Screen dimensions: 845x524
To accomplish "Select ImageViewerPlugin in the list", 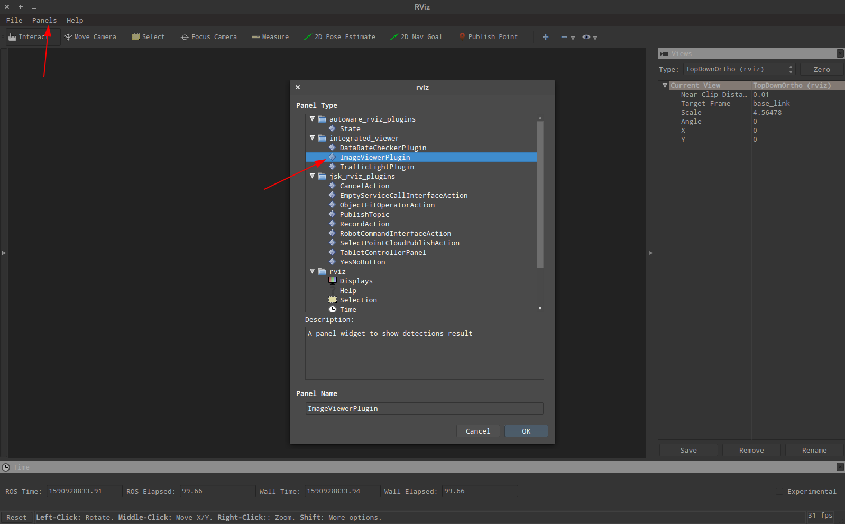I will pyautogui.click(x=375, y=158).
